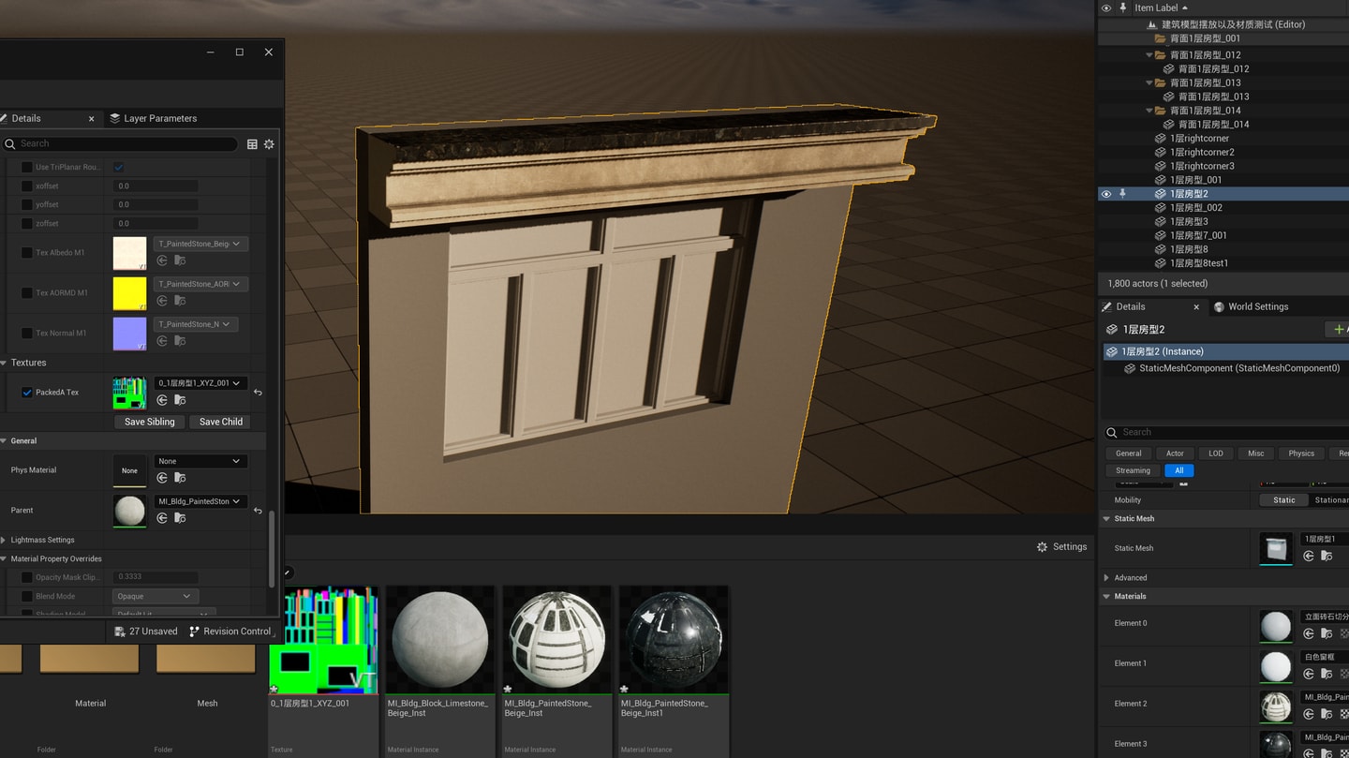Enable the Tex Albedo M1 override checkbox

click(27, 253)
